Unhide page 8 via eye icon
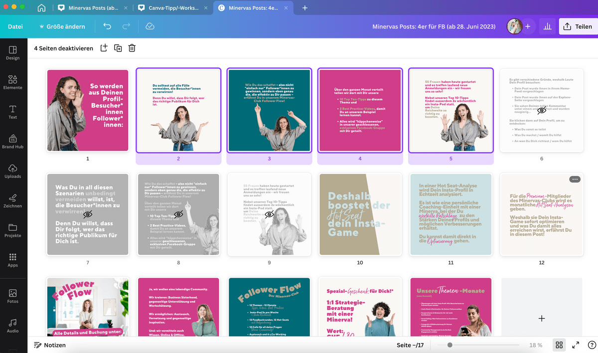 pos(178,214)
